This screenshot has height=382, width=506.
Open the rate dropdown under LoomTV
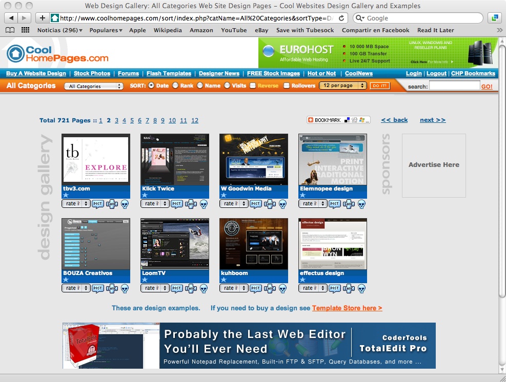point(155,288)
